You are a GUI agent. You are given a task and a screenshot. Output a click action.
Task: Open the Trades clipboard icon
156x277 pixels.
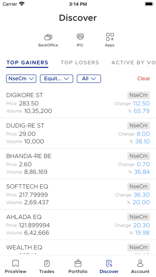pyautogui.click(x=47, y=263)
